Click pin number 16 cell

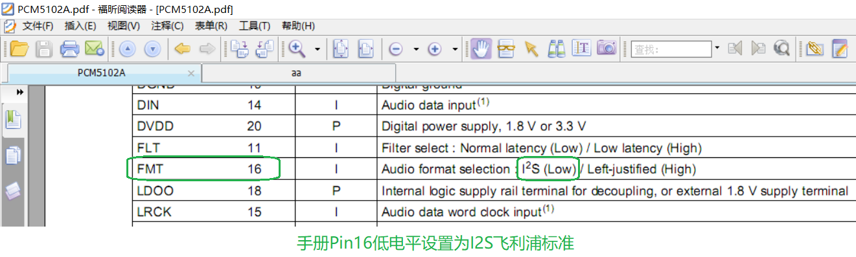254,170
